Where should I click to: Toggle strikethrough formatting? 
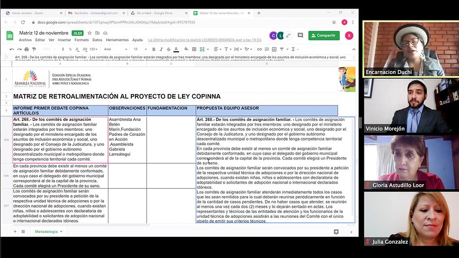(x=168, y=49)
